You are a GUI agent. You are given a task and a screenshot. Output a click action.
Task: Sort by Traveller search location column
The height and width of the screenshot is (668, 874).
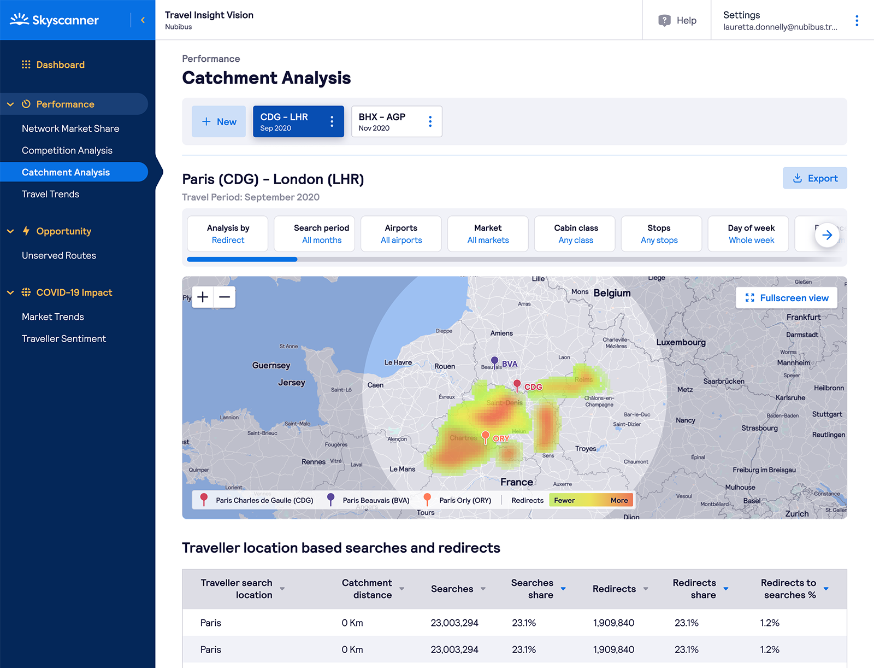[282, 589]
